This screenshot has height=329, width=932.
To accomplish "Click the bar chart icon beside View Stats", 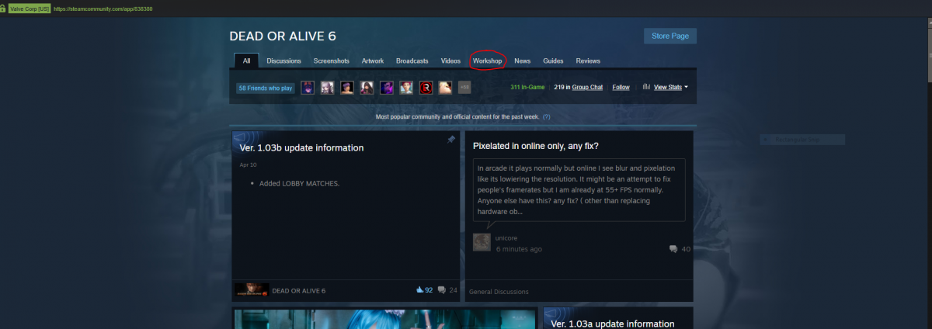I will 646,87.
